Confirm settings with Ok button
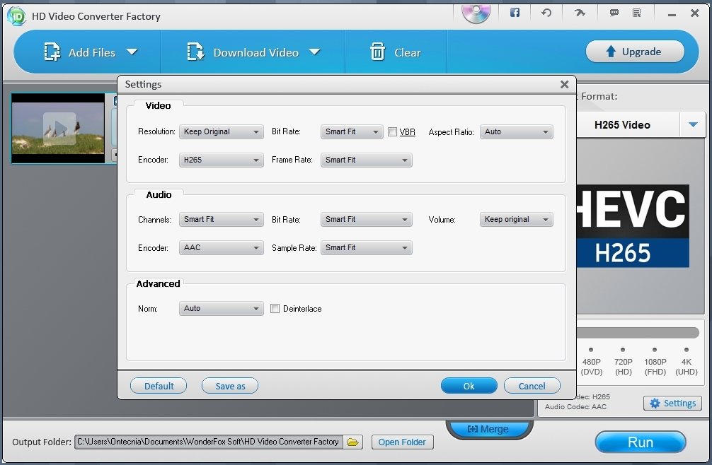This screenshot has height=465, width=712. [x=469, y=386]
